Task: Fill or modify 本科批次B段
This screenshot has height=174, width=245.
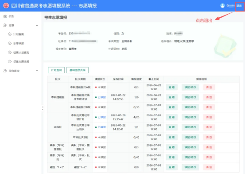Action: [x=190, y=137]
